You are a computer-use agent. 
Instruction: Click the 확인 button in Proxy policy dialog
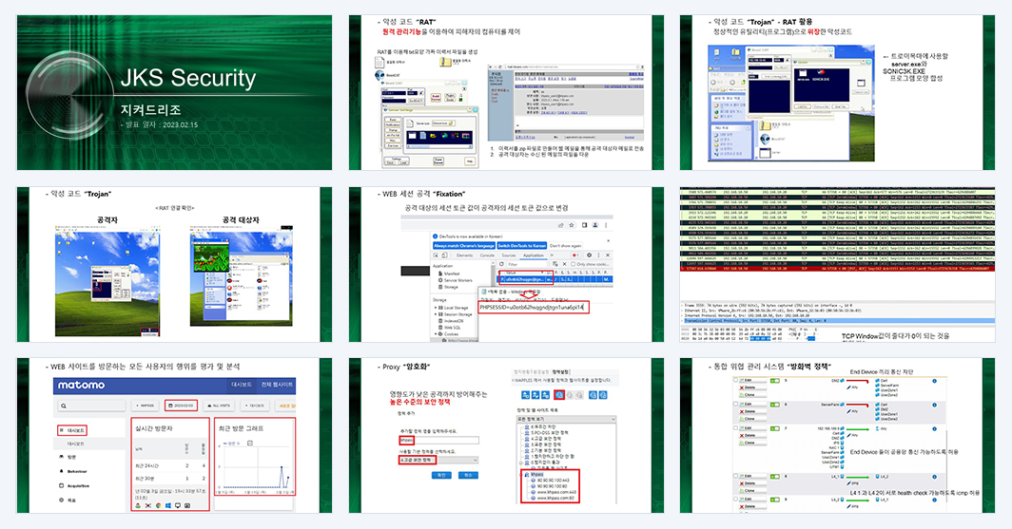click(441, 475)
